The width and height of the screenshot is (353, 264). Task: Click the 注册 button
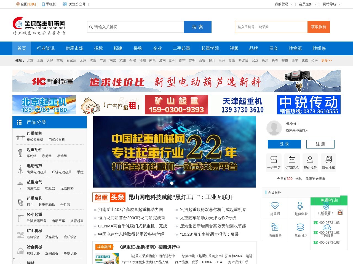tap(320, 144)
